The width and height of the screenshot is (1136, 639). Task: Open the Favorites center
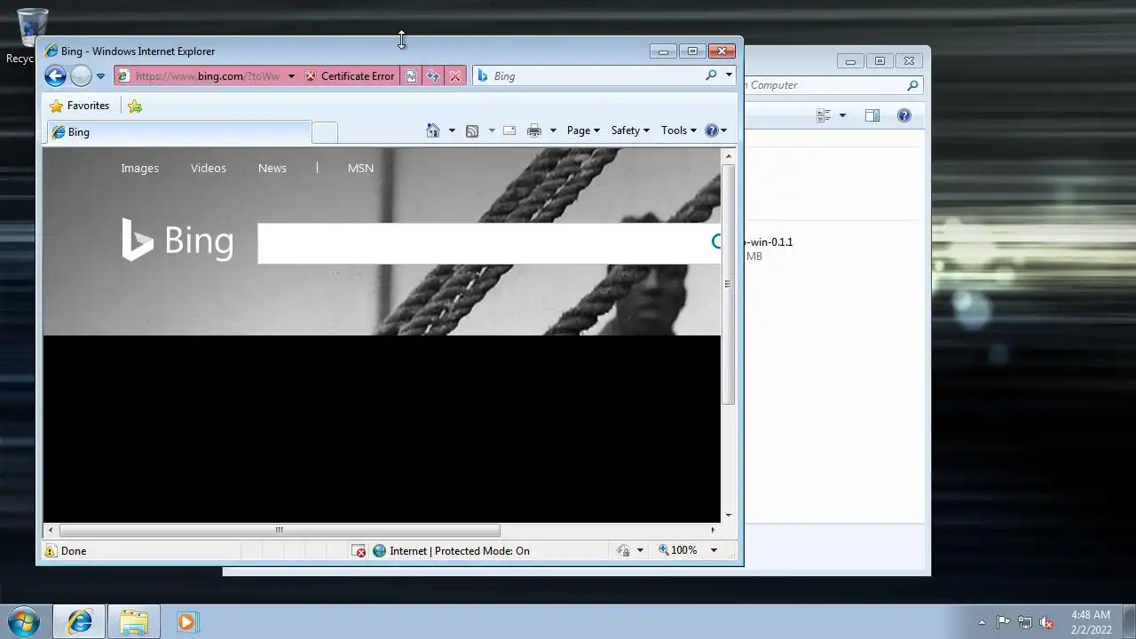click(80, 106)
